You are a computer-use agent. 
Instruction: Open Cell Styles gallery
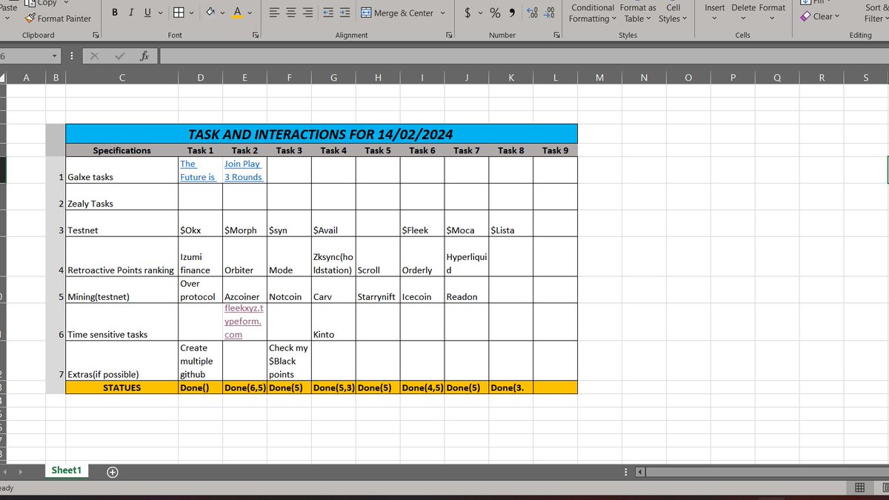(x=673, y=13)
